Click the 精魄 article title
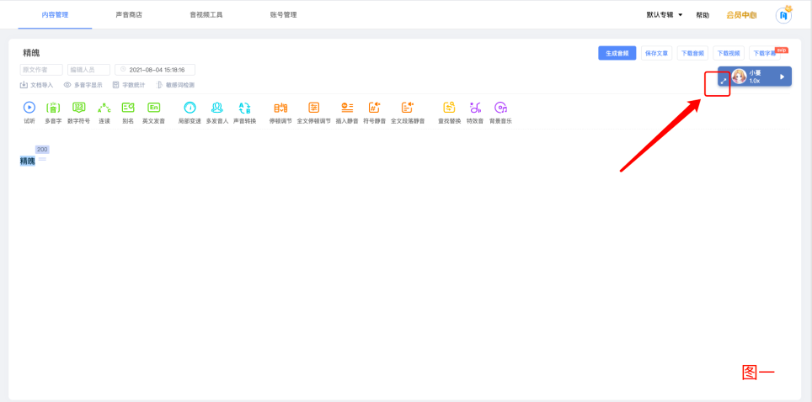812x402 pixels. (31, 53)
